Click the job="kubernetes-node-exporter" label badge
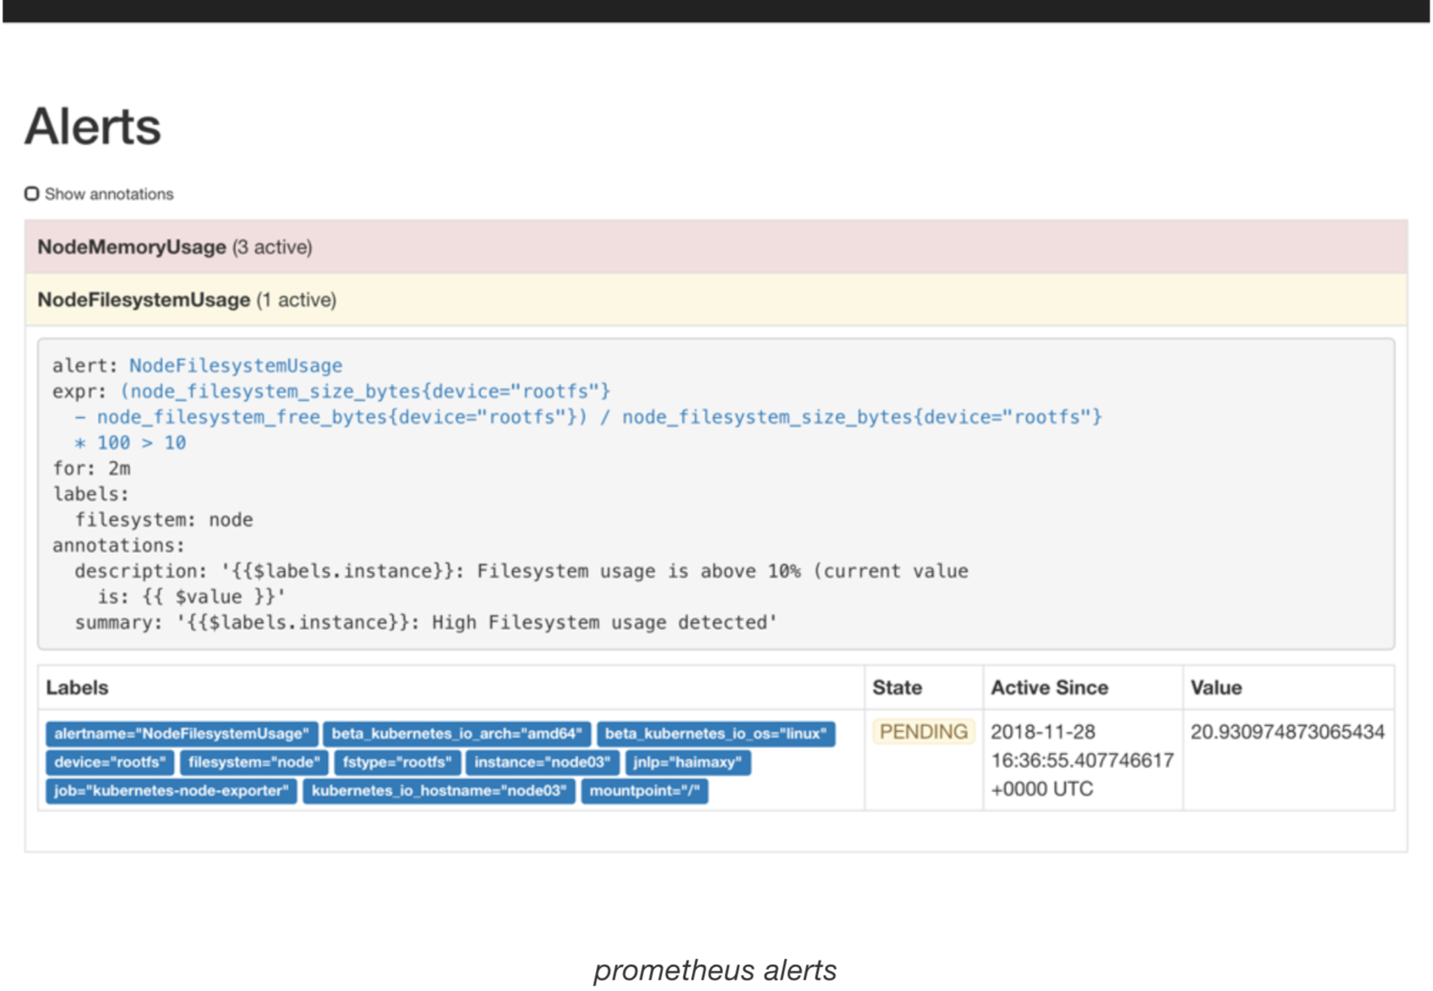This screenshot has height=991, width=1433. [172, 791]
